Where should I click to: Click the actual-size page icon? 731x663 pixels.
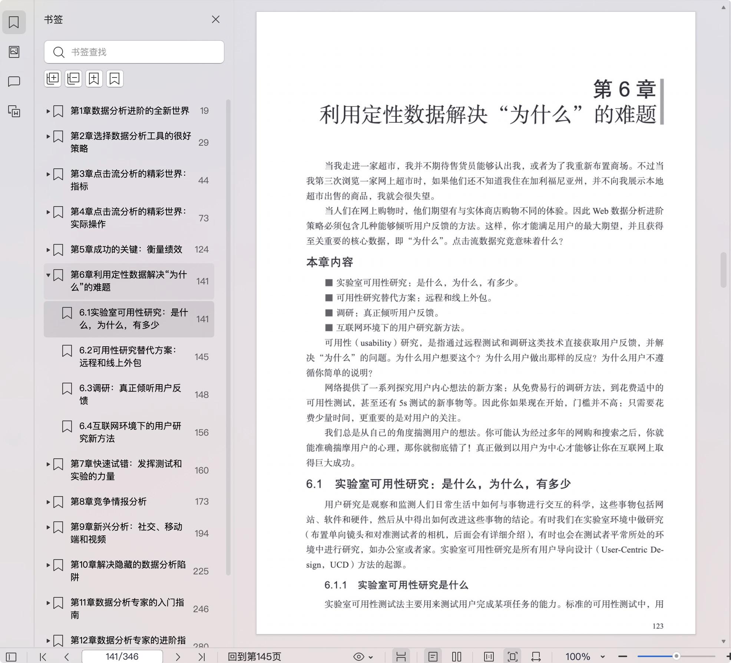coord(489,657)
